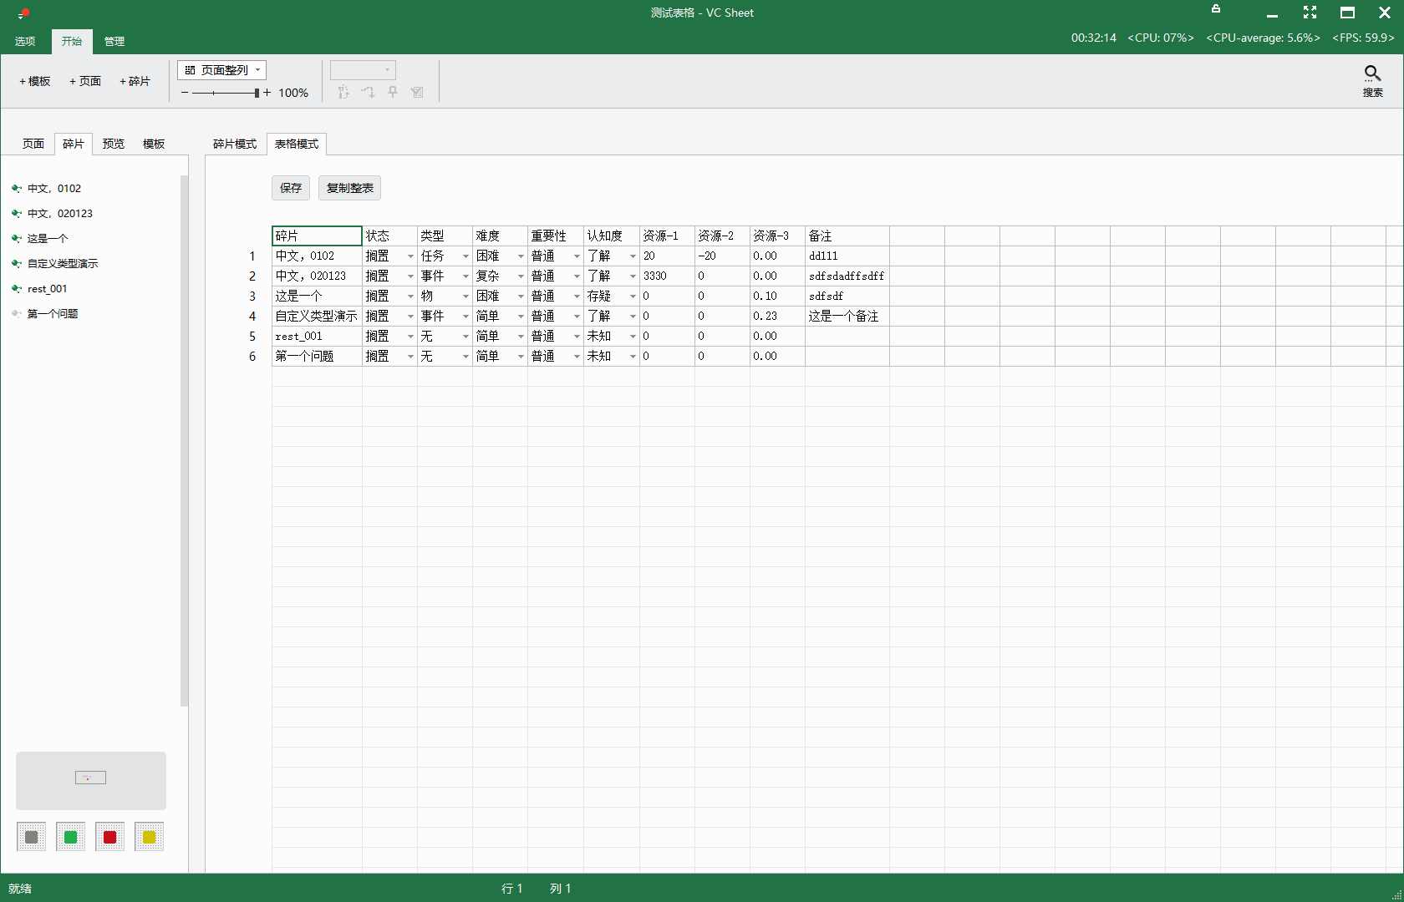Click the zoom slider handle
1404x902 pixels.
257,93
